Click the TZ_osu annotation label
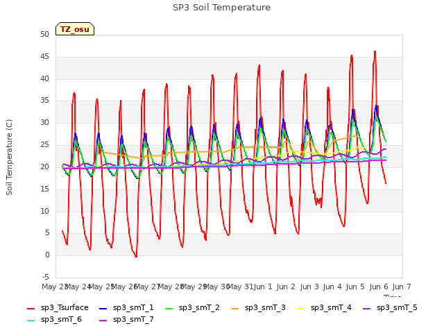The image size is (444, 333). [75, 29]
